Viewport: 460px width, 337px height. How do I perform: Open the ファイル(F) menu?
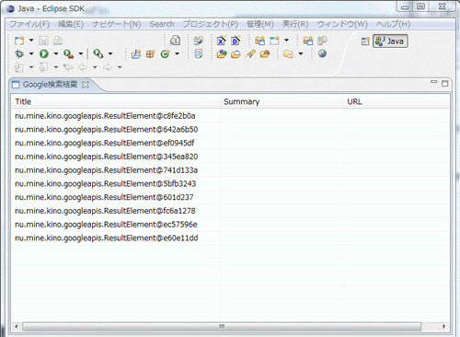[x=29, y=24]
